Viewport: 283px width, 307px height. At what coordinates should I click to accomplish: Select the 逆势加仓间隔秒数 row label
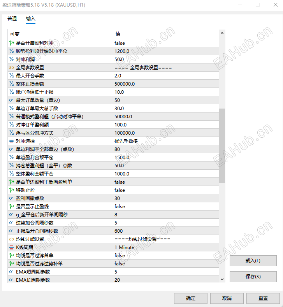click(x=35, y=223)
